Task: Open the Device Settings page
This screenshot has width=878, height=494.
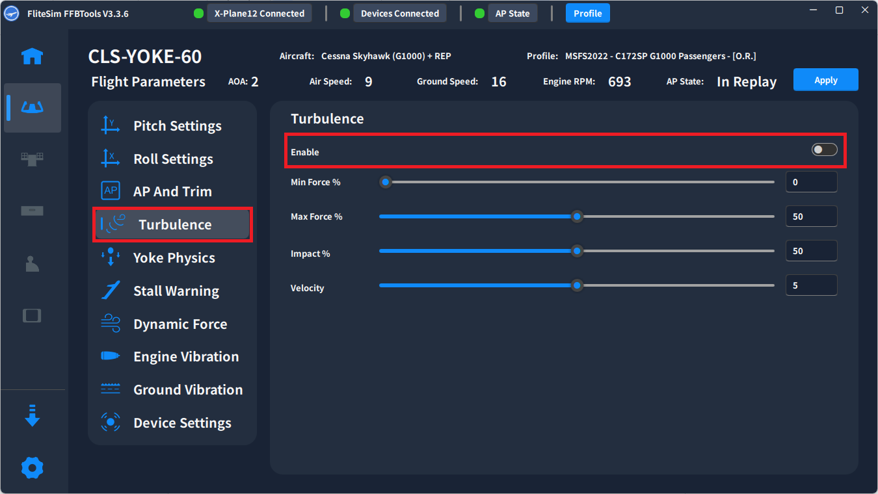Action: tap(172, 422)
